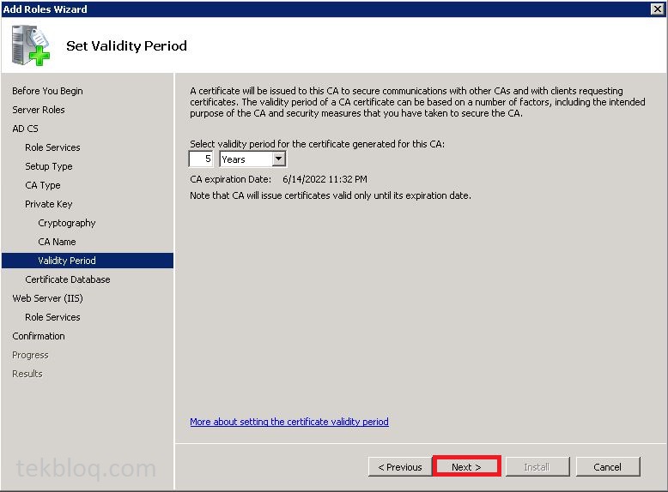Select Private Key step

[49, 204]
